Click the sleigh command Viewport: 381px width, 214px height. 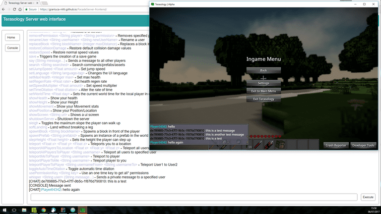tap(34, 123)
